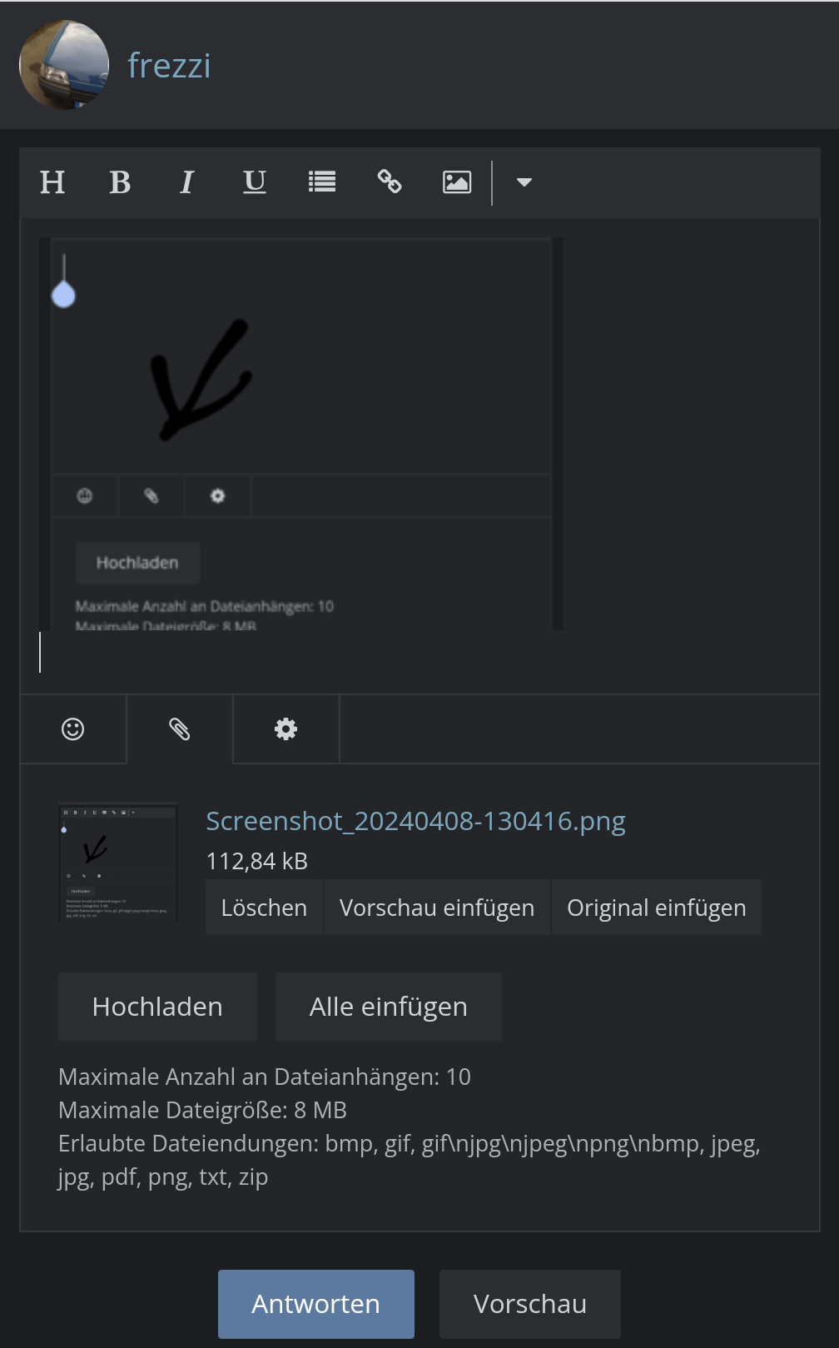Apply heading format with H icon

point(52,182)
